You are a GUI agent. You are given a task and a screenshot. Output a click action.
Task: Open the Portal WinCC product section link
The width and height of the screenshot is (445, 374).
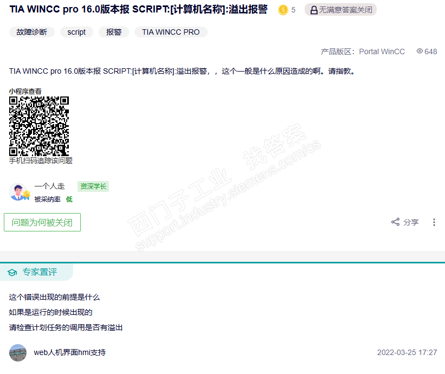click(382, 51)
